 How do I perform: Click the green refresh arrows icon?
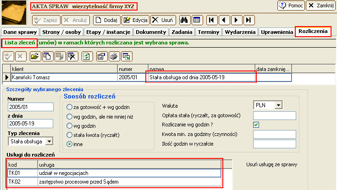tap(87, 56)
